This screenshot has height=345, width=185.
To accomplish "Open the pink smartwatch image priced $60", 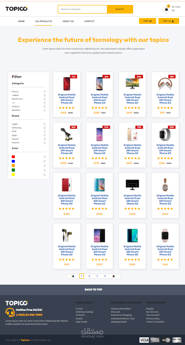I will 165,236.
